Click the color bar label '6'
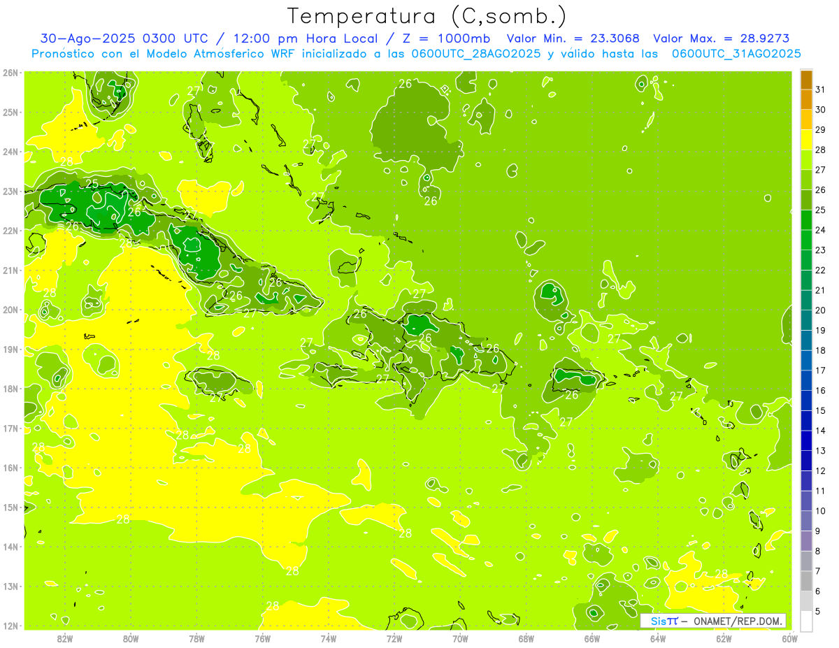 (x=818, y=591)
